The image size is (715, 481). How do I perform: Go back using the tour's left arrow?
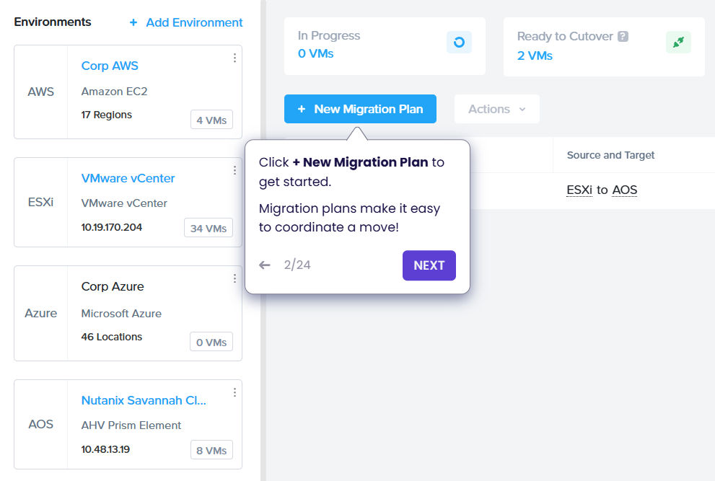265,265
